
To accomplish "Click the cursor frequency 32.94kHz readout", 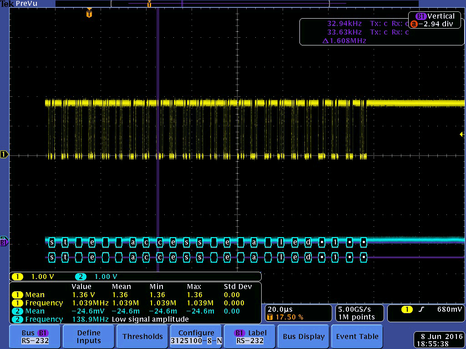I will pyautogui.click(x=344, y=24).
